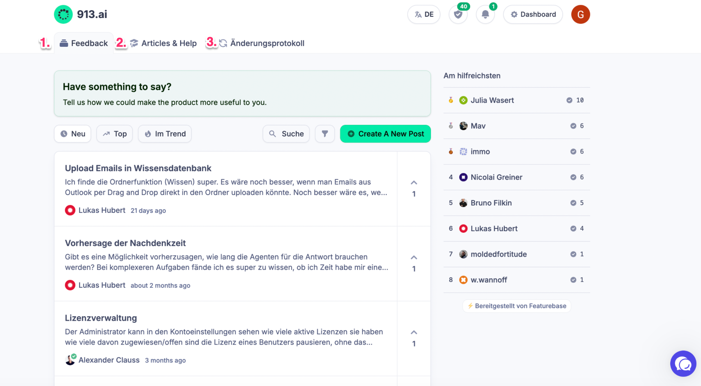Follow the Bereitgestellt von Featurebase link
701x386 pixels.
(517, 306)
